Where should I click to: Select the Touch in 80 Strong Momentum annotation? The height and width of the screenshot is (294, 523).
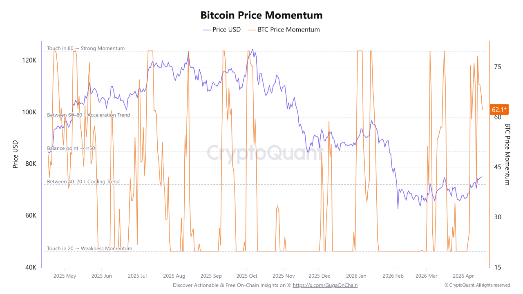[86, 48]
